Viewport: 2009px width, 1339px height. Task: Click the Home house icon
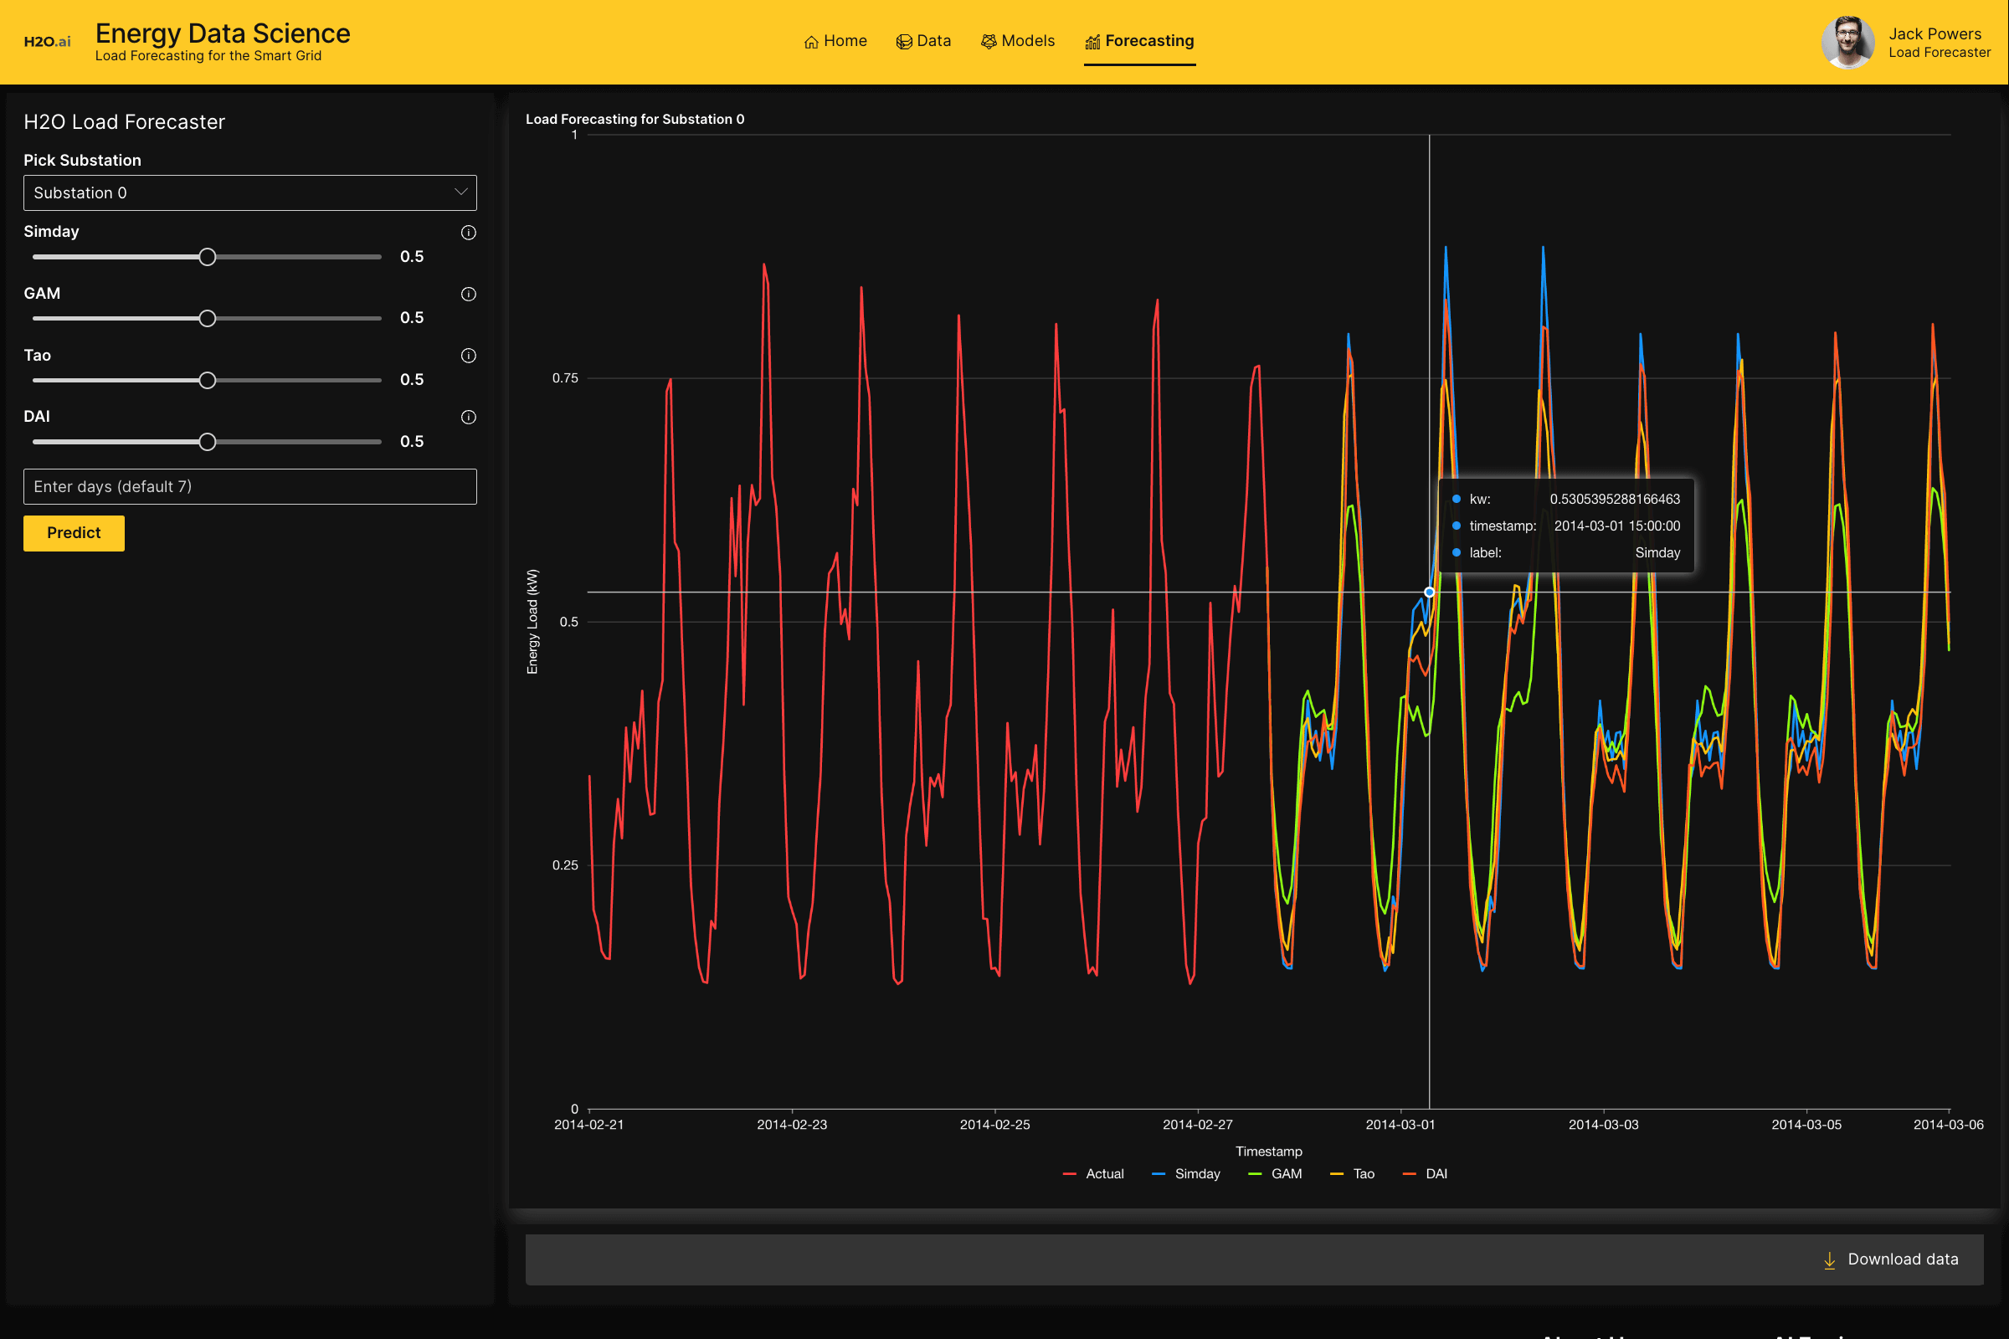tap(810, 42)
